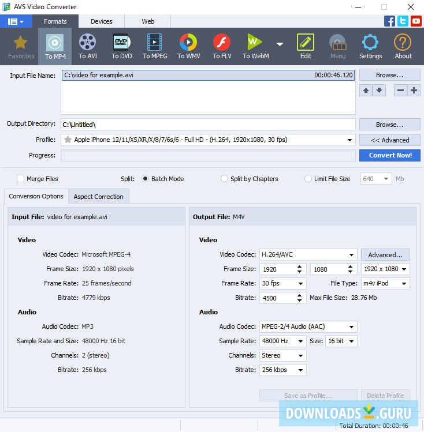Screen dimensions: 424x432
Task: Open the YouTube link icon
Action: pyautogui.click(x=416, y=21)
